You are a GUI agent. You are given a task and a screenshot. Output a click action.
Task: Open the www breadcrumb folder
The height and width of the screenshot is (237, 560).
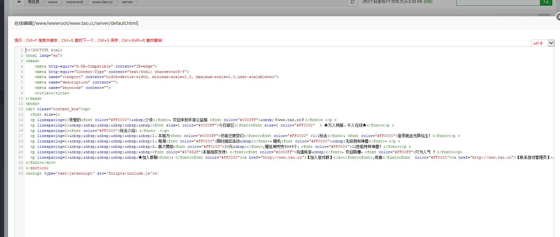53,2
